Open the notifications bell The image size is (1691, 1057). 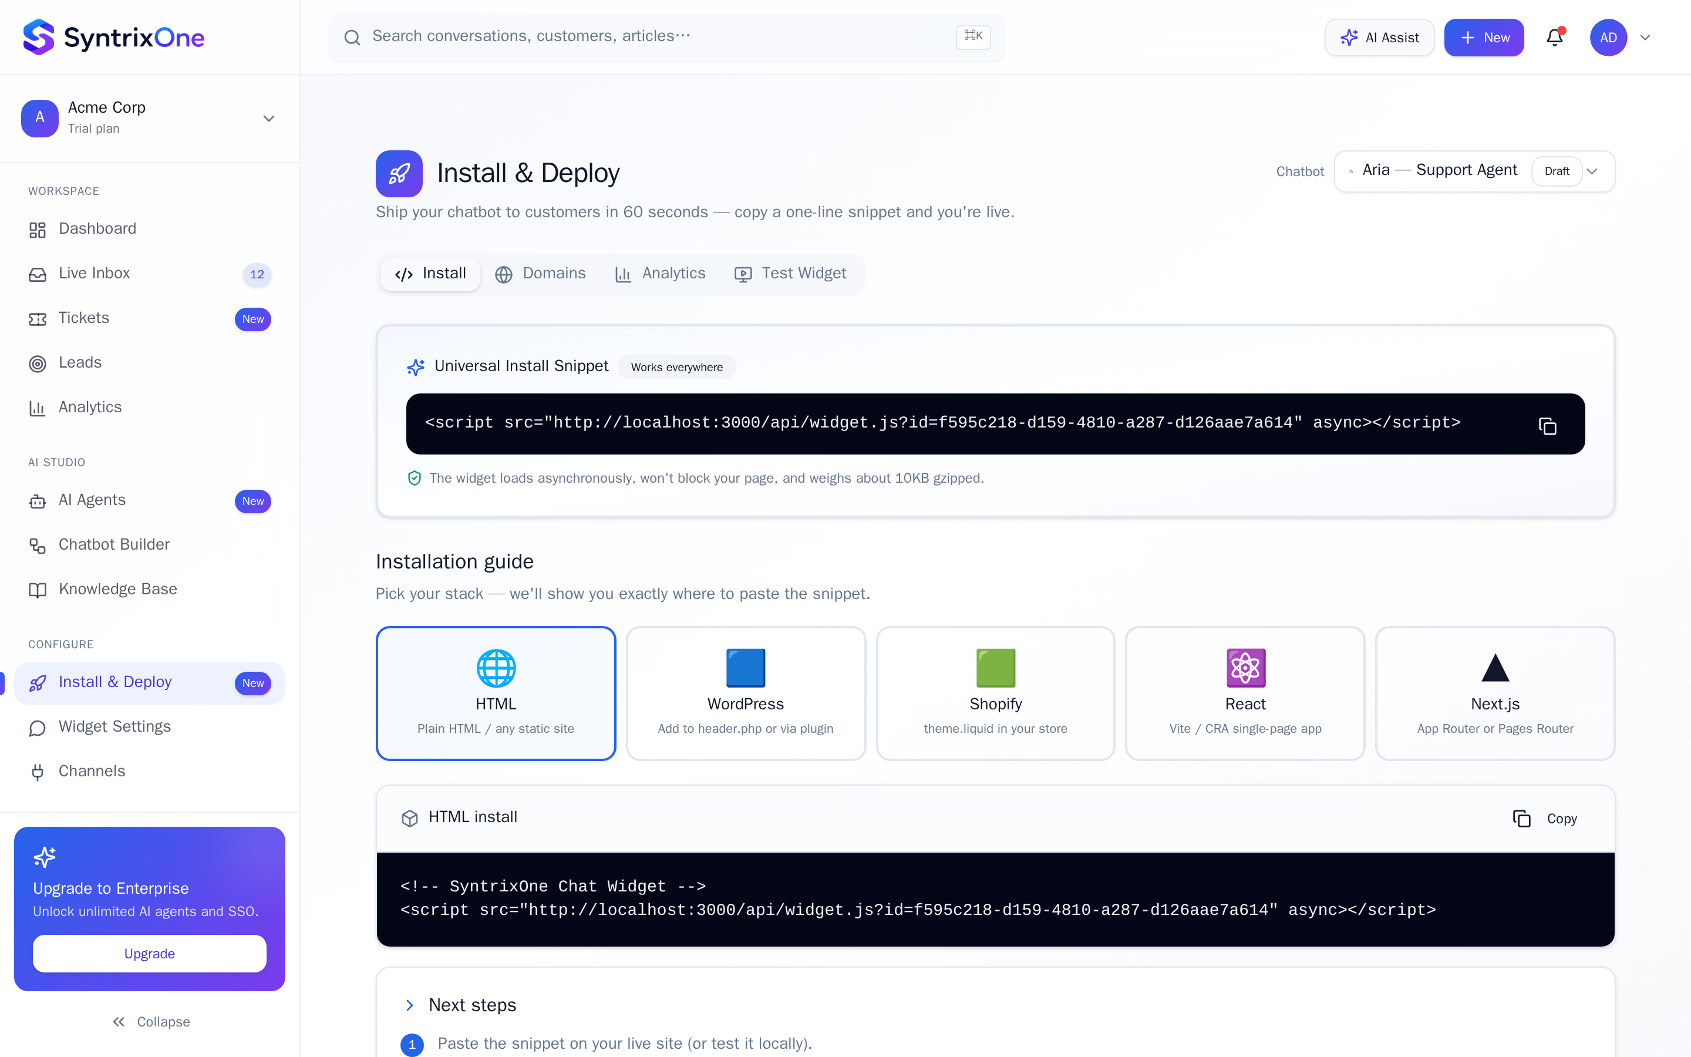click(1554, 37)
